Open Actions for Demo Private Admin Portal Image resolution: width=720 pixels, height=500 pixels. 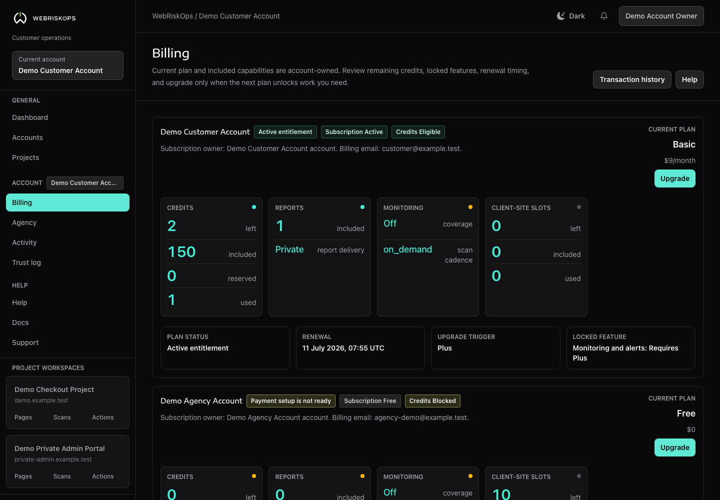103,476
